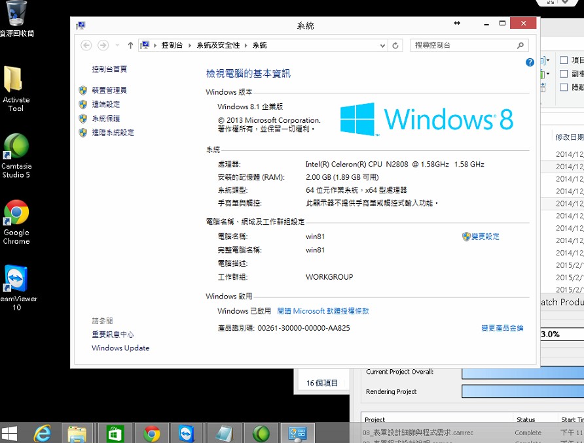
Task: Open the Activate Tool folder
Action: [16, 88]
